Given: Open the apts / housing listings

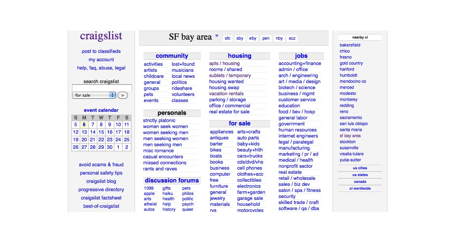Looking at the screenshot, I should (x=224, y=63).
